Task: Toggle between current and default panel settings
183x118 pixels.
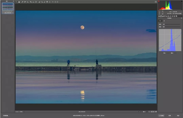Action: point(156,112)
